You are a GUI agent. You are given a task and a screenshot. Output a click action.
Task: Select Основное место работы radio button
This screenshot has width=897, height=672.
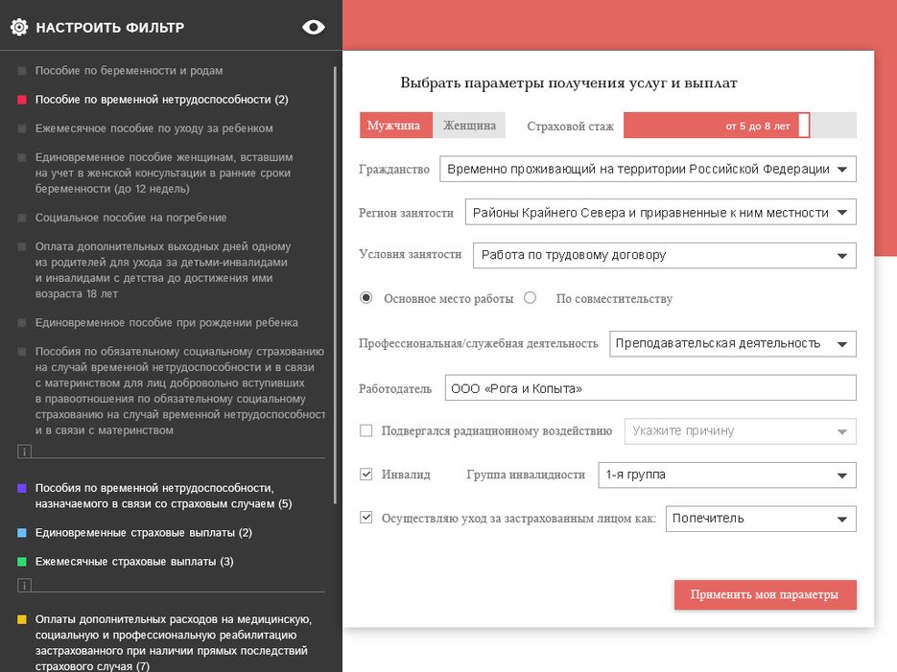(x=366, y=298)
